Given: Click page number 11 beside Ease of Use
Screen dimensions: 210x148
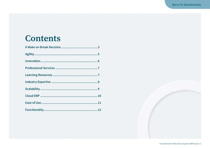Looking at the screenshot, I should [x=99, y=103].
